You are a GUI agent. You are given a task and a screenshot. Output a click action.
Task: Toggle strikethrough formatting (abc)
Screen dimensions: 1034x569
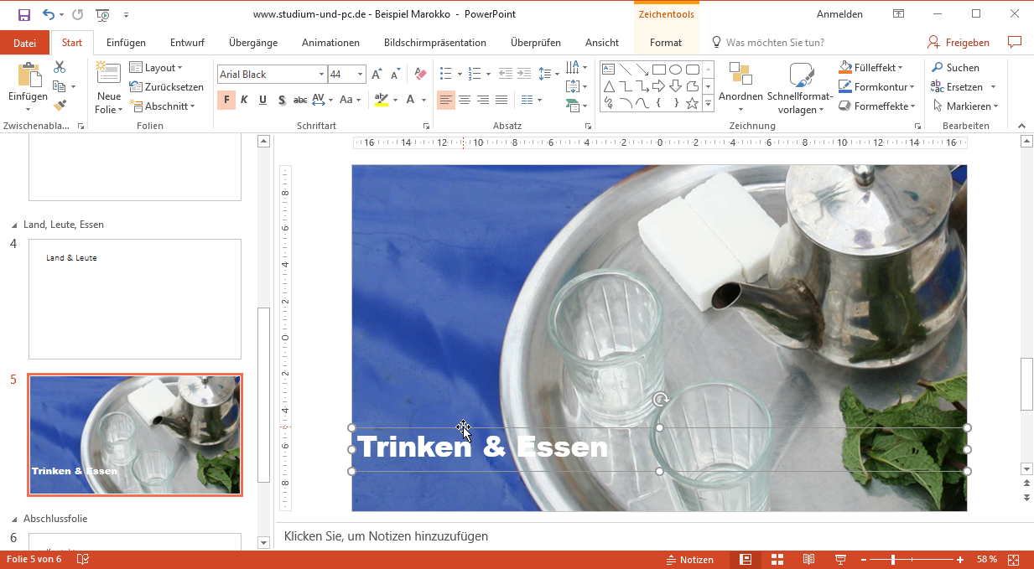(300, 100)
